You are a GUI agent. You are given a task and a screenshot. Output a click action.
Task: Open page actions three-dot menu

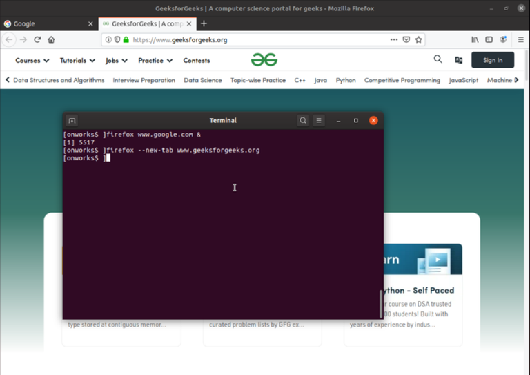click(394, 39)
